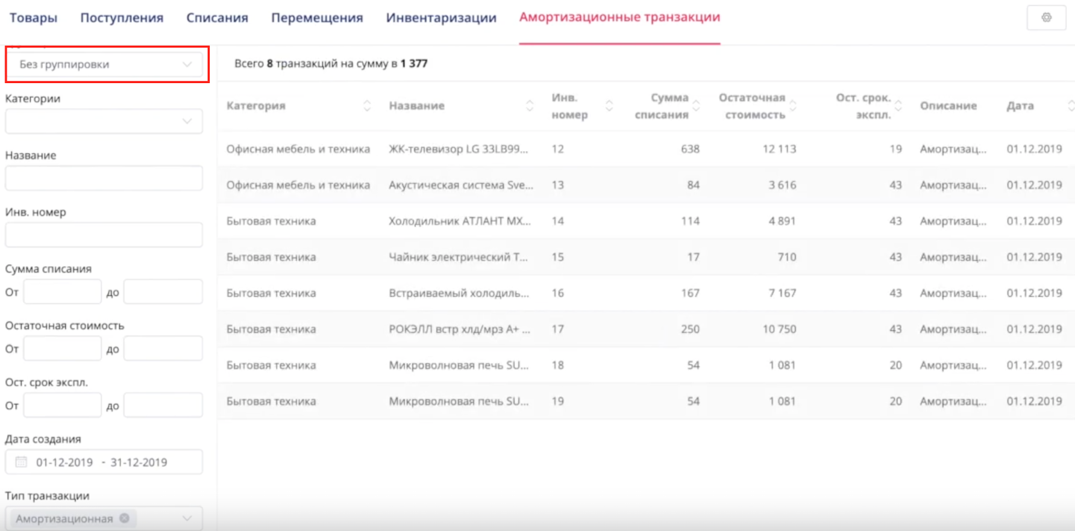Sort by the Сумма списания column arrows
The image size is (1075, 531).
click(x=696, y=106)
